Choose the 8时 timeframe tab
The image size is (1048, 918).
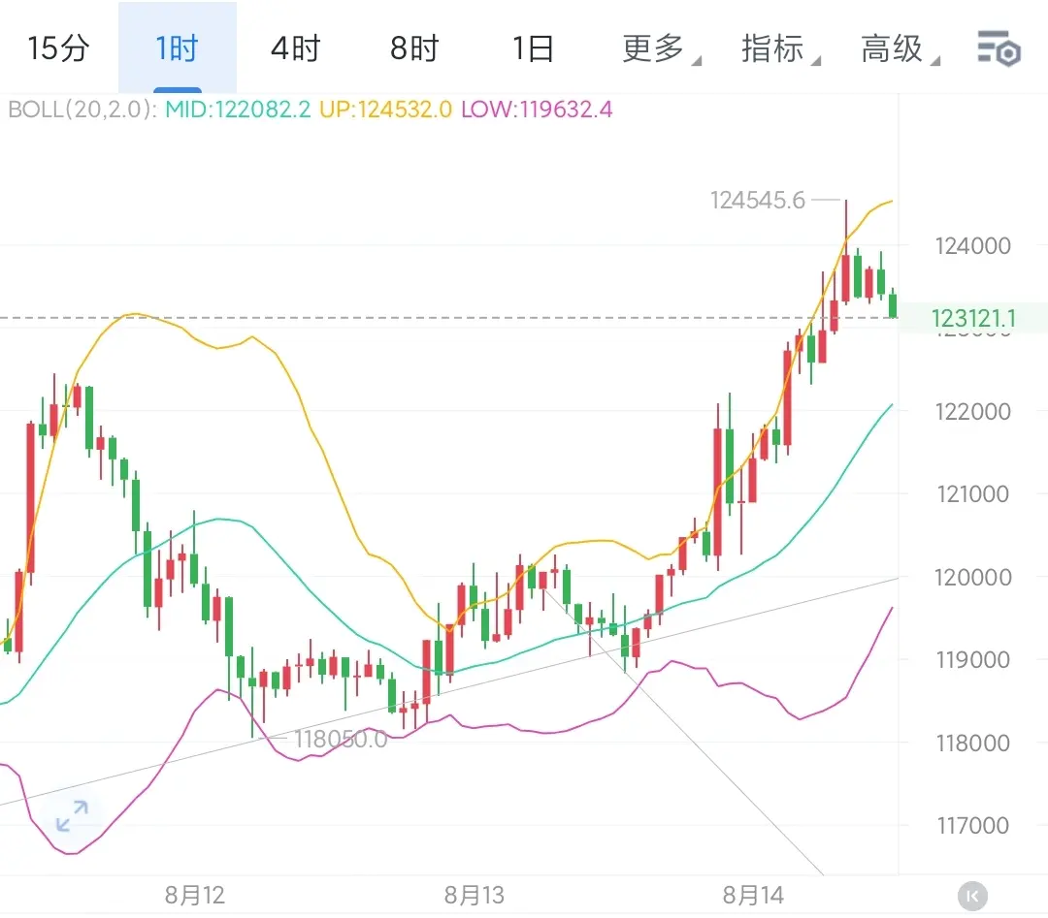pyautogui.click(x=414, y=48)
